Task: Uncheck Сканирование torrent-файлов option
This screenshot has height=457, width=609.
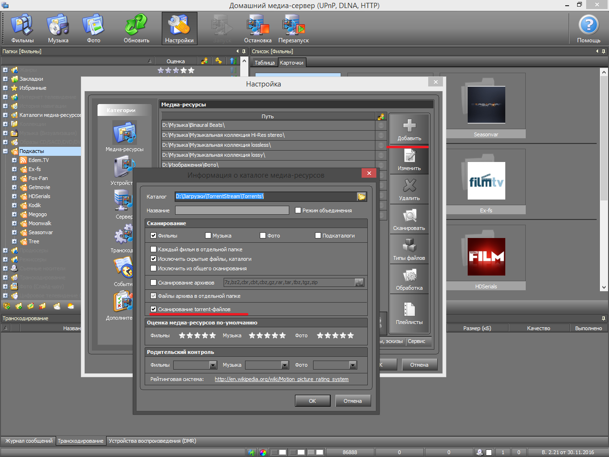Action: pos(154,309)
